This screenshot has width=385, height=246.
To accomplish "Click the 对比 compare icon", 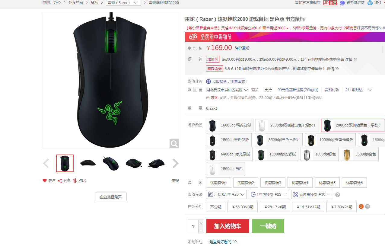I will 75,181.
